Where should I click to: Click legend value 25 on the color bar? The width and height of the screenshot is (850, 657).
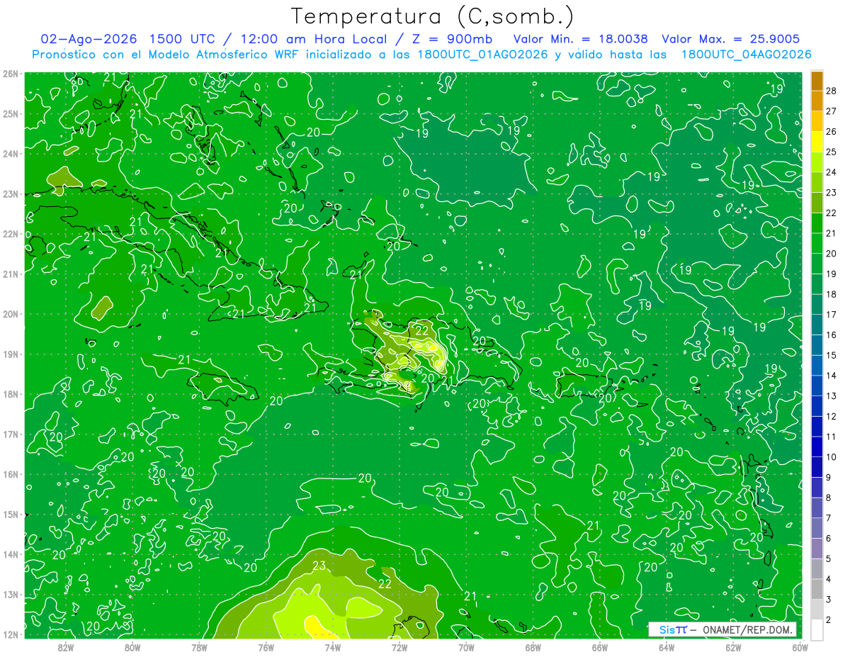tap(831, 152)
